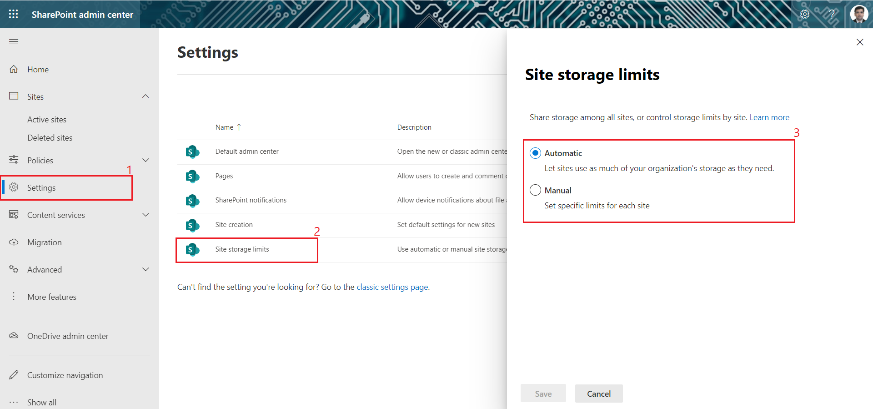Screen dimensions: 873x409
Task: Select the Automatic storage radio button
Action: 535,153
